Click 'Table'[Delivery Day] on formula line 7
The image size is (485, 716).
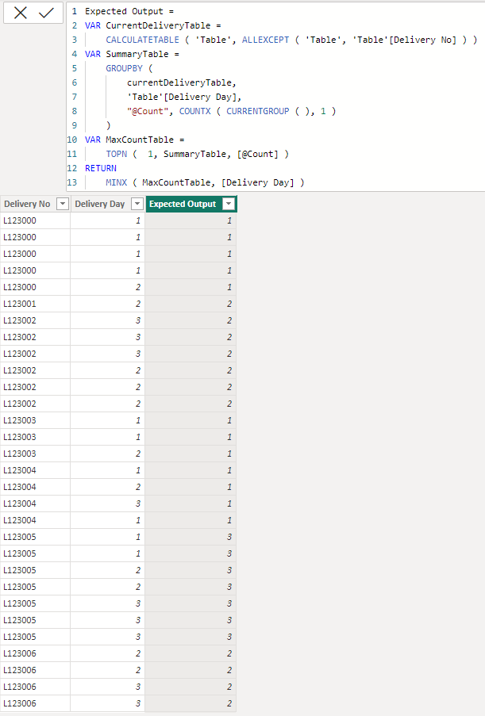pos(182,97)
